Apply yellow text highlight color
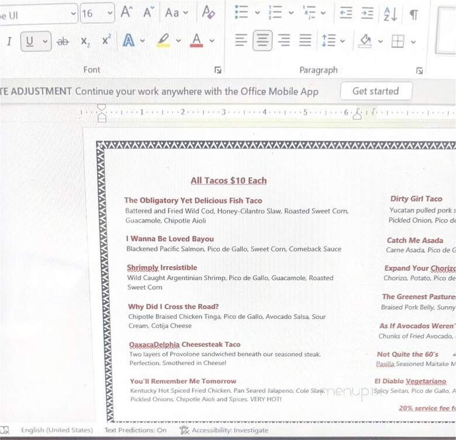The image size is (456, 440). (163, 40)
